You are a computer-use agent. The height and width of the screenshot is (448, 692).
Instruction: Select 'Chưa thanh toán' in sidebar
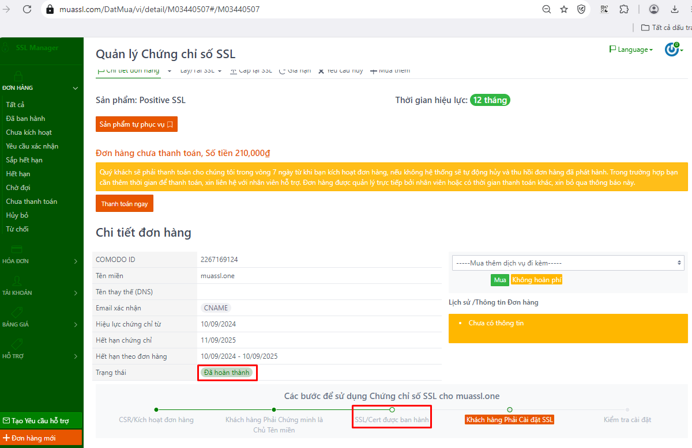coord(31,202)
